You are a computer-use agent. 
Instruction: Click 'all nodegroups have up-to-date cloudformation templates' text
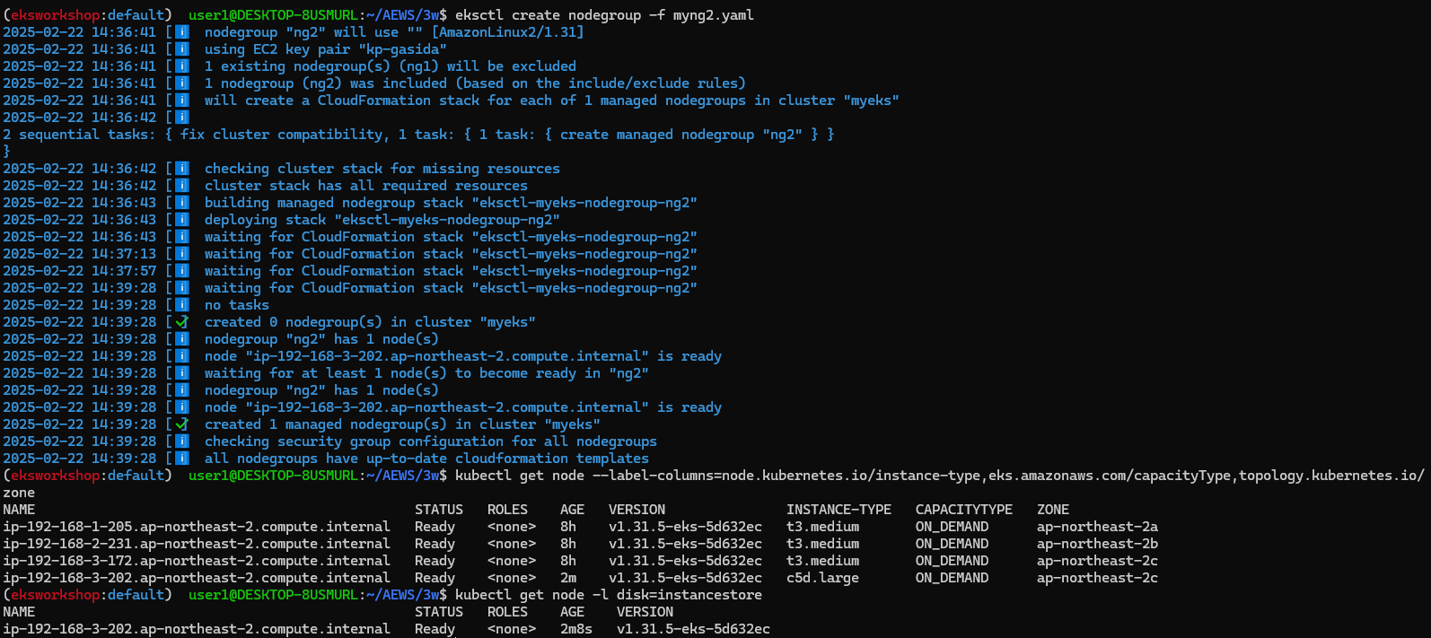(x=426, y=459)
